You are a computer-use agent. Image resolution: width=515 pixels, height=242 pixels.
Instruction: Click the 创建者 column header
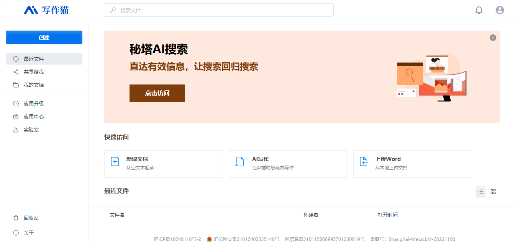click(x=311, y=215)
